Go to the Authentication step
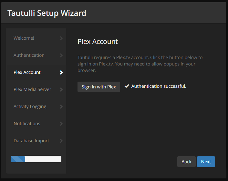This screenshot has height=181, width=228. click(36, 55)
